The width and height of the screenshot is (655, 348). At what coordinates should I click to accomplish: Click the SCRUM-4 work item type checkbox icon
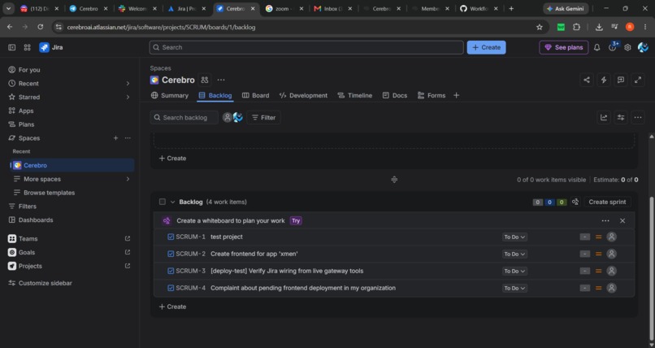click(171, 288)
